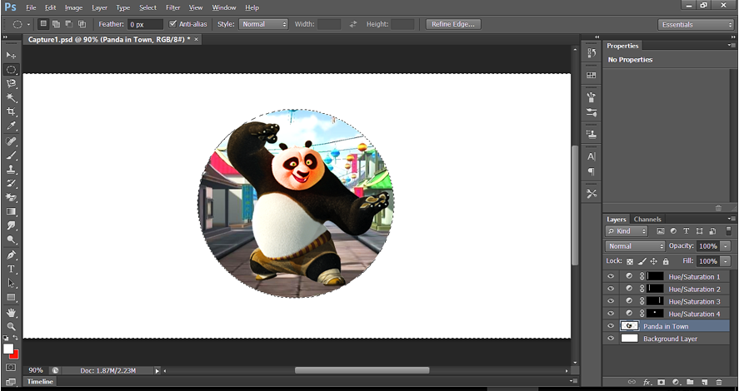
Task: Open the Fill slider arrow
Action: (x=726, y=261)
